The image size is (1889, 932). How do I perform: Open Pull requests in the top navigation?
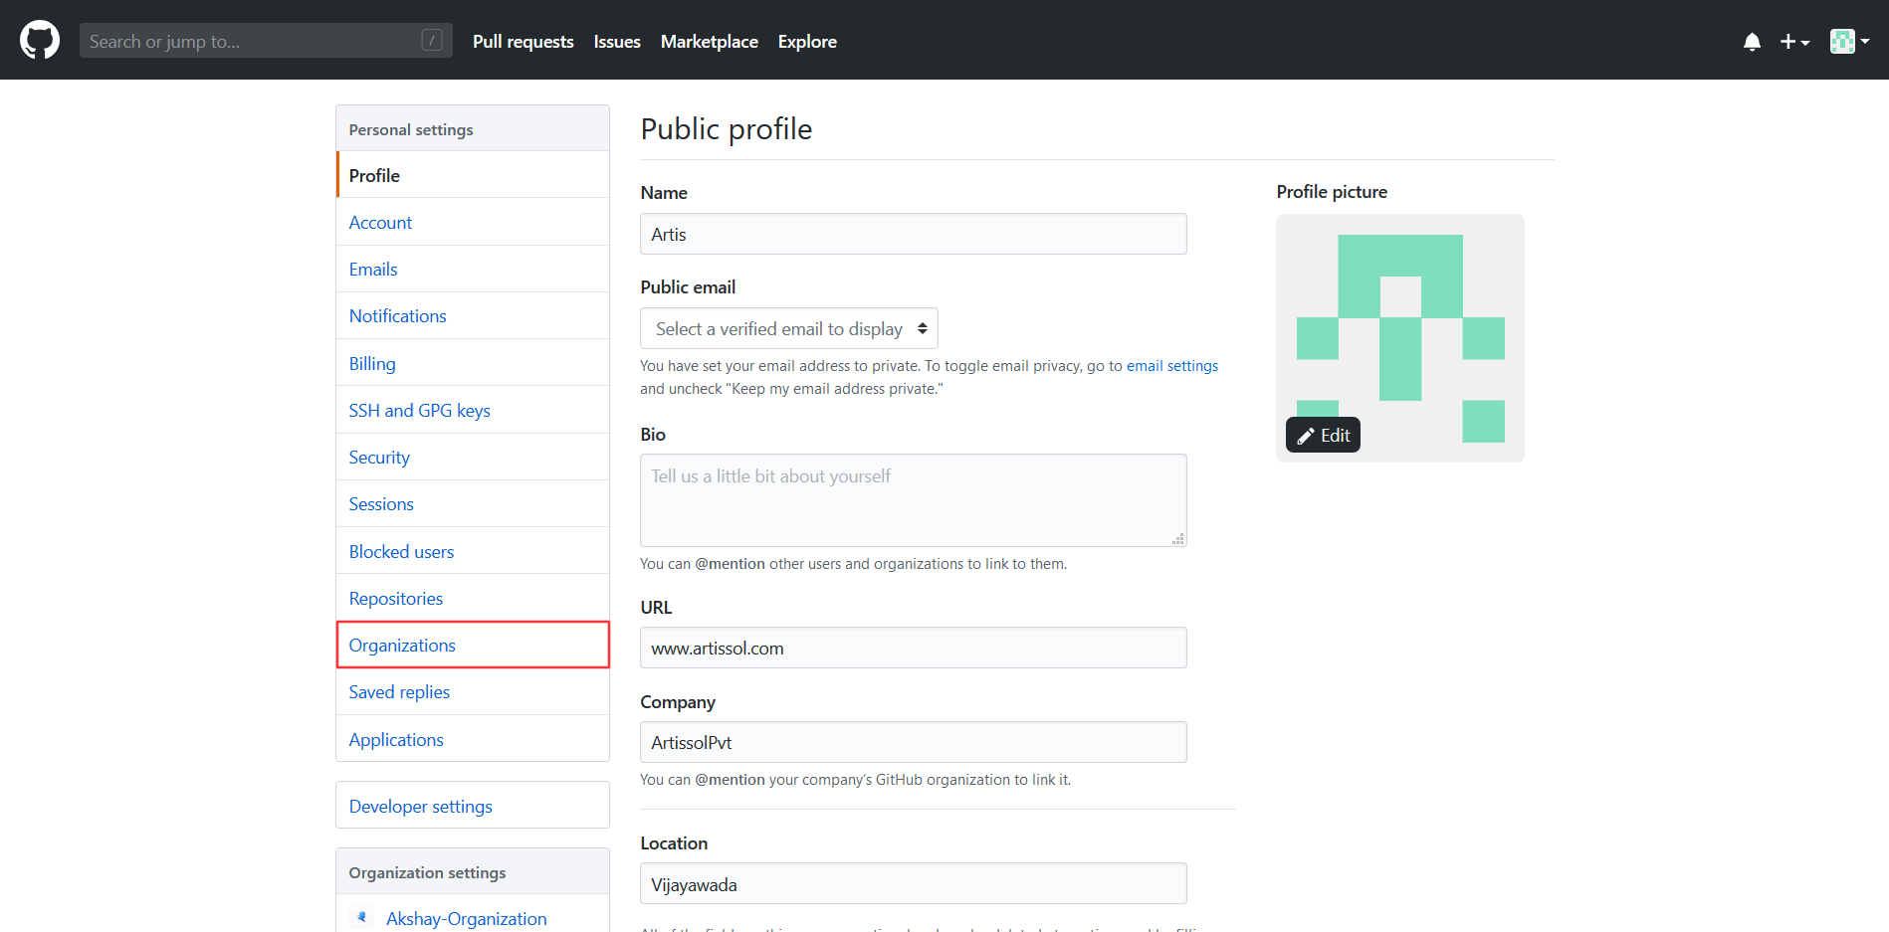524,42
